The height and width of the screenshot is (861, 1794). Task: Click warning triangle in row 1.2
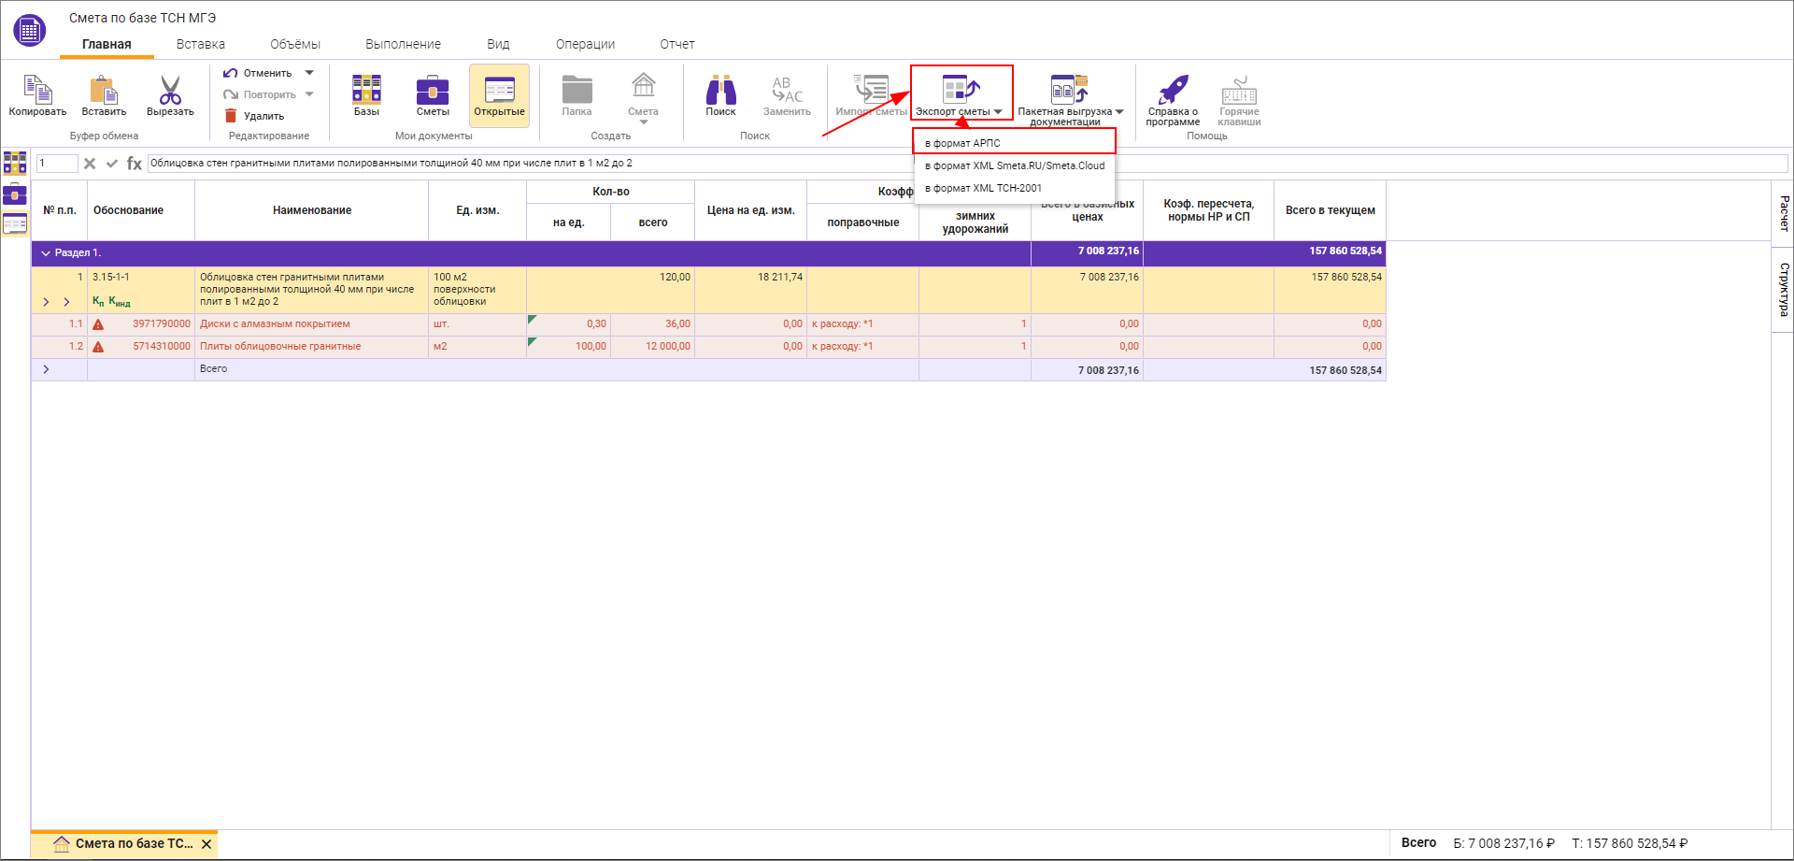point(98,347)
